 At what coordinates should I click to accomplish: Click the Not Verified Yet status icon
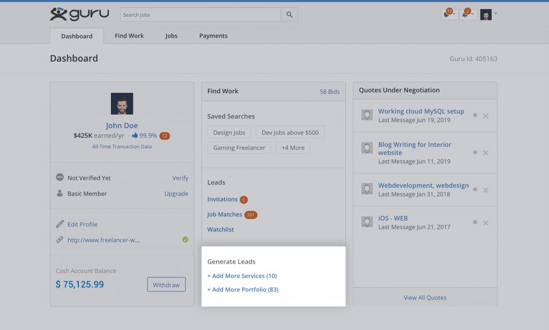pyautogui.click(x=60, y=177)
